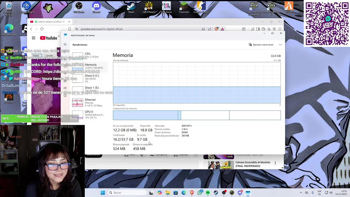Click the memory composition bar

[197, 115]
